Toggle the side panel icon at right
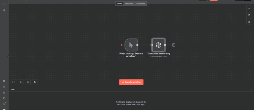Screen dimensions: 254x110 pos(249,21)
